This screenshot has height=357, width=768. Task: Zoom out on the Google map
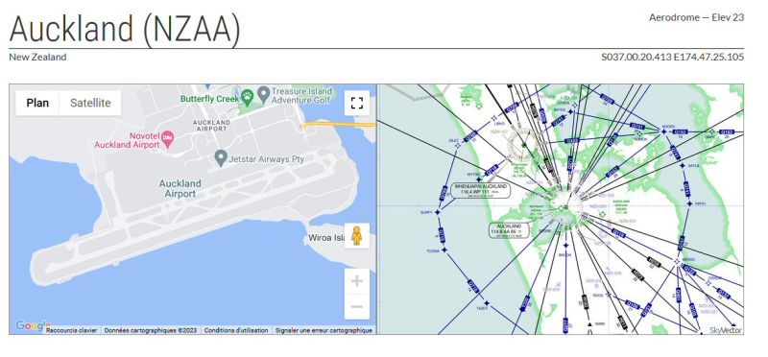(x=357, y=306)
